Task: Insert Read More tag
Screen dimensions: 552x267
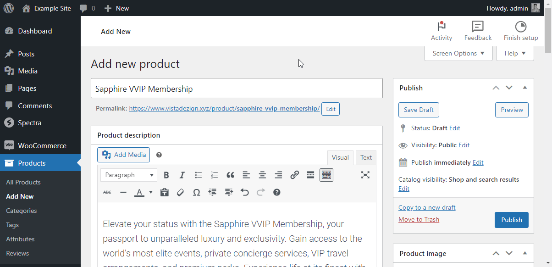Action: pos(310,175)
